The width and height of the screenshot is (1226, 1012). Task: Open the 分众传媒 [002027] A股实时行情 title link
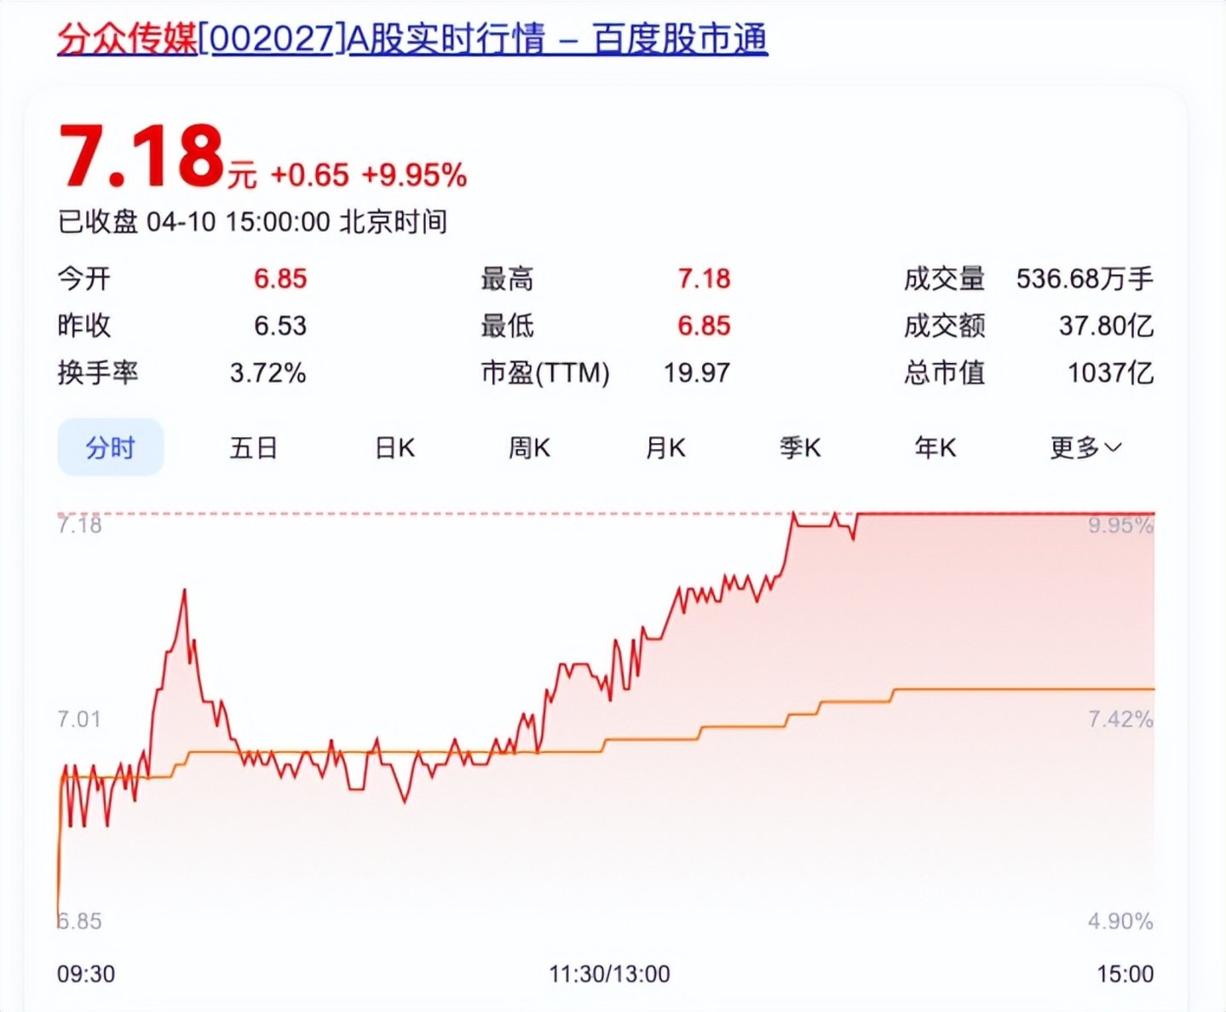(x=412, y=40)
